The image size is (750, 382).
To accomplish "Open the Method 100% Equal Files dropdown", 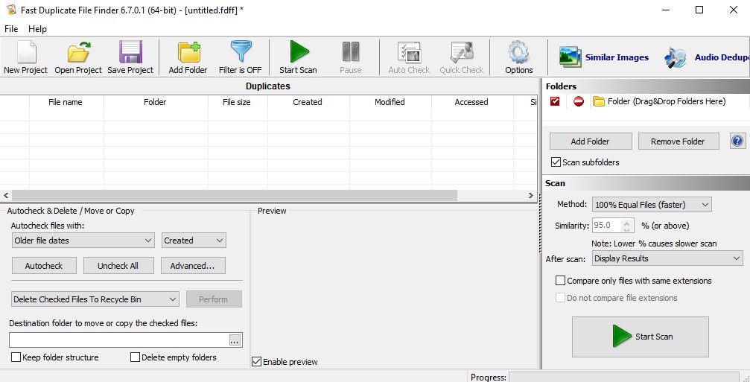I will coord(652,205).
